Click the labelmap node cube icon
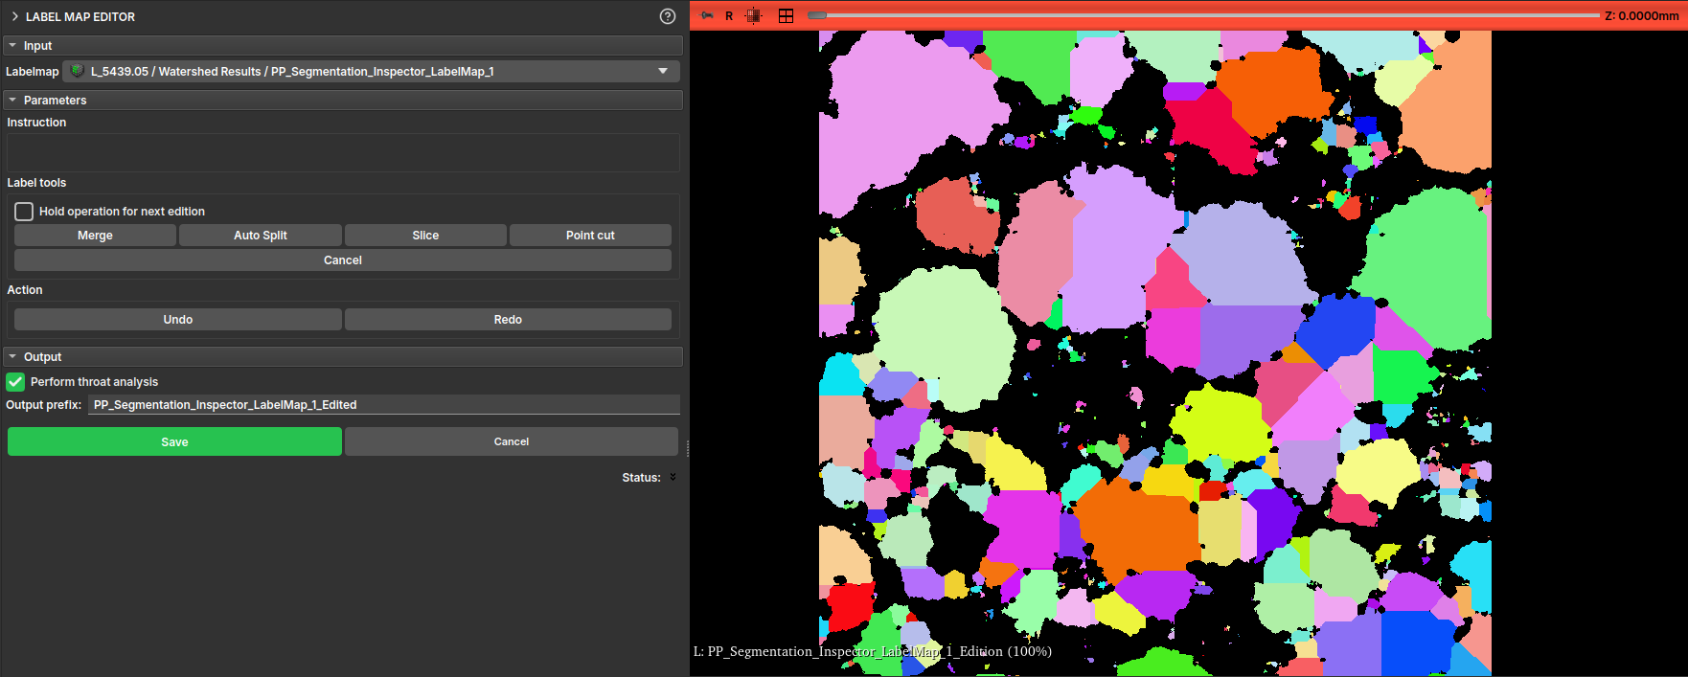The image size is (1688, 677). coord(77,71)
